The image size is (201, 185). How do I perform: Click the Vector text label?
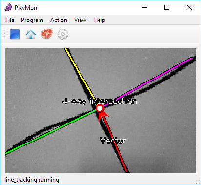[113, 141]
